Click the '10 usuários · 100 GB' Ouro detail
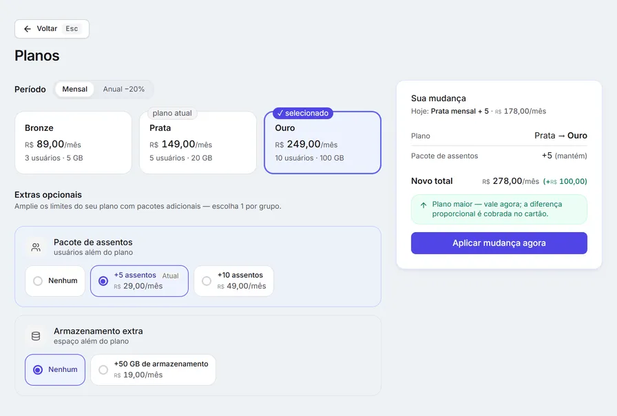Image resolution: width=617 pixels, height=416 pixels. pos(309,158)
